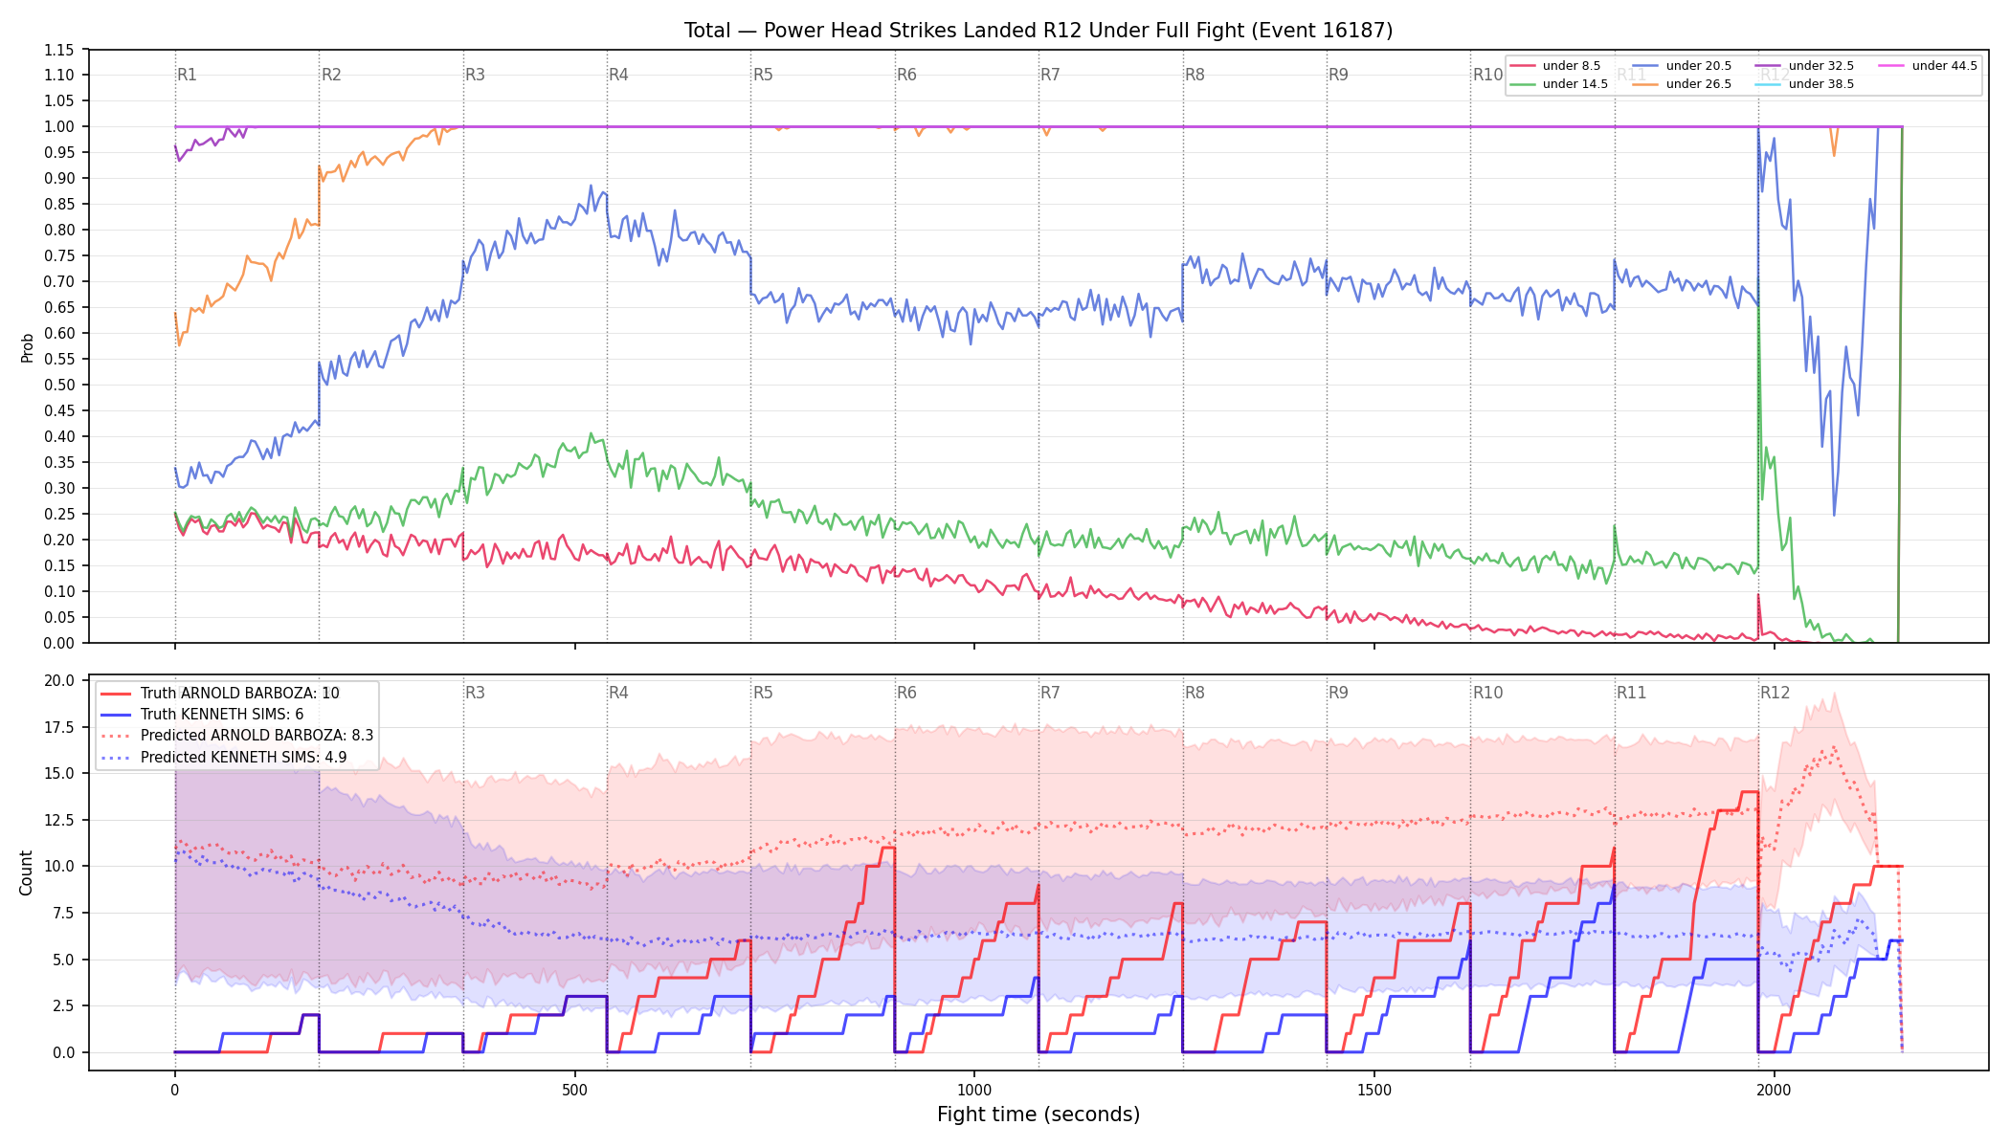The image size is (2010, 1148).
Task: Click the R3 round marker in upper chart
Action: pyautogui.click(x=475, y=75)
